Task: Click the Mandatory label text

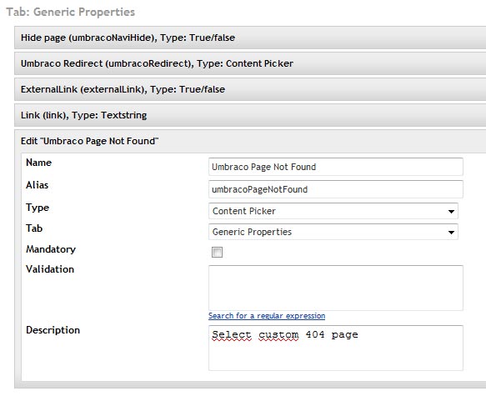Action: coord(51,249)
